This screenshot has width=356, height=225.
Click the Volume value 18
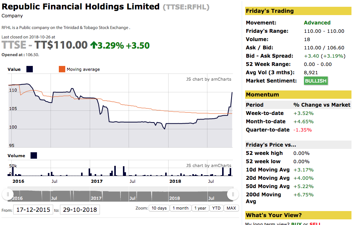[x=307, y=40]
